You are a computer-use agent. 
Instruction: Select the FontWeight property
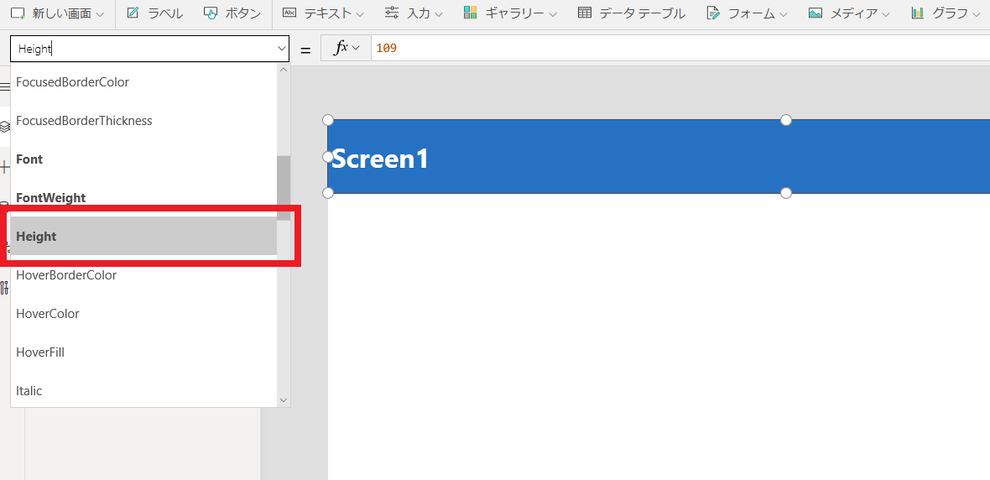143,198
